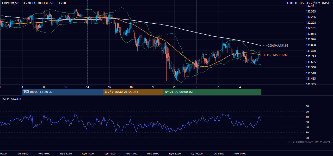Click the 2010-10-06 GBP/JPY (M5) chart title
Screen dimensions: 333x156
[307, 3]
